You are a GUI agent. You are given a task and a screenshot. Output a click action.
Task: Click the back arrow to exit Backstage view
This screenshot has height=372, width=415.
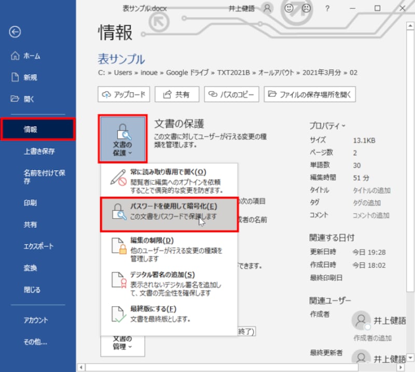(15, 32)
